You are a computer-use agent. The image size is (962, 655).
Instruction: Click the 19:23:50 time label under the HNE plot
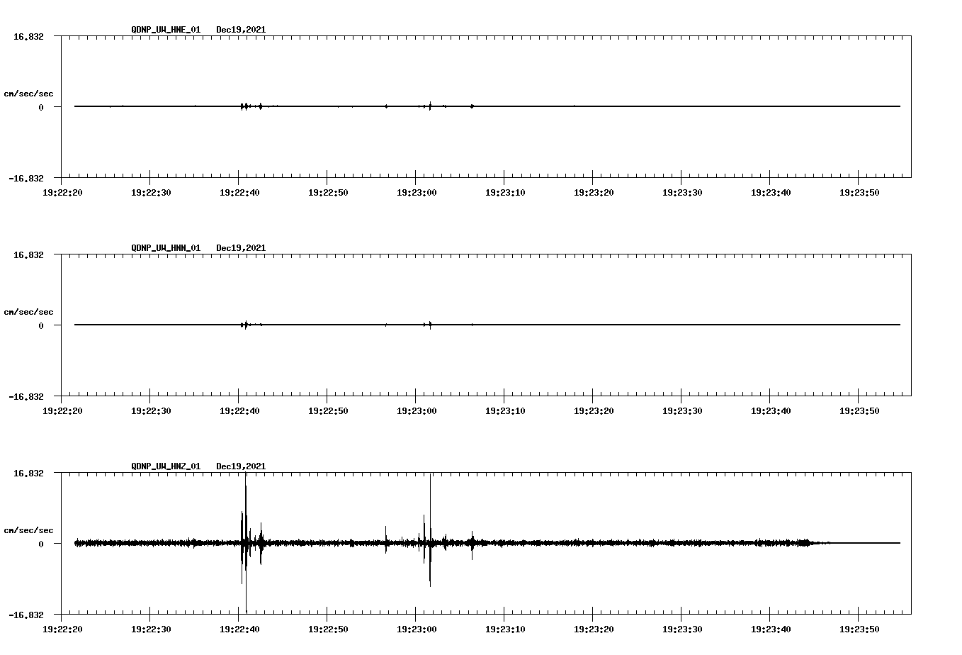click(859, 192)
